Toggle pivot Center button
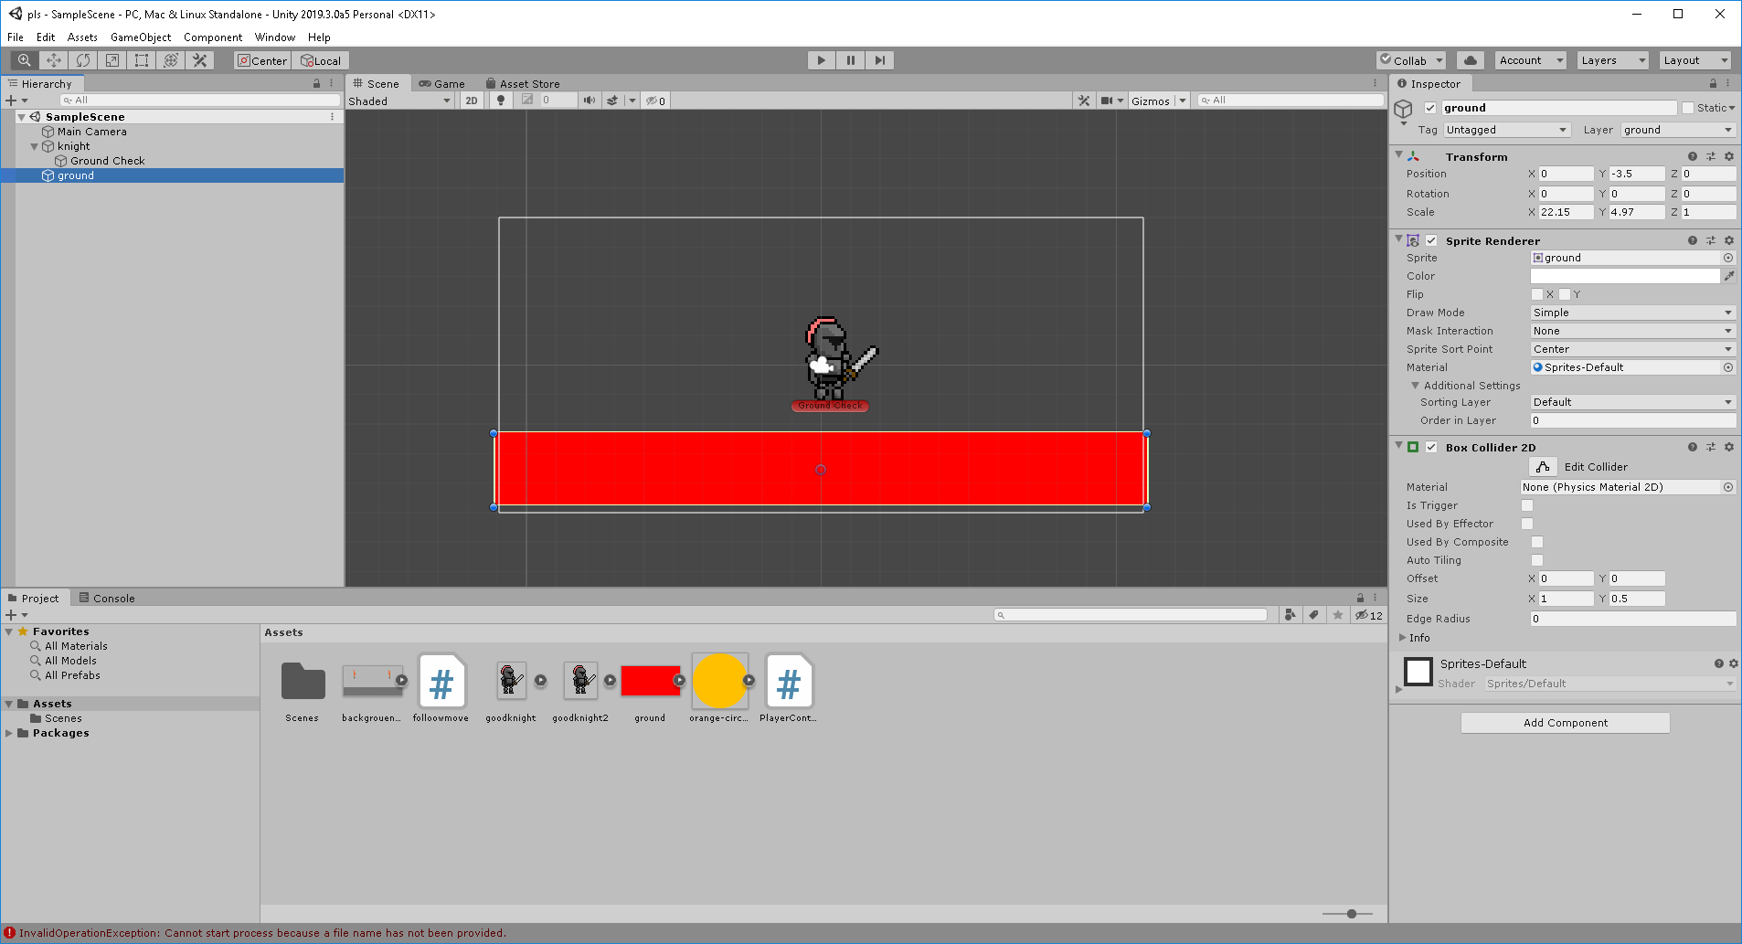This screenshot has height=944, width=1742. point(262,60)
